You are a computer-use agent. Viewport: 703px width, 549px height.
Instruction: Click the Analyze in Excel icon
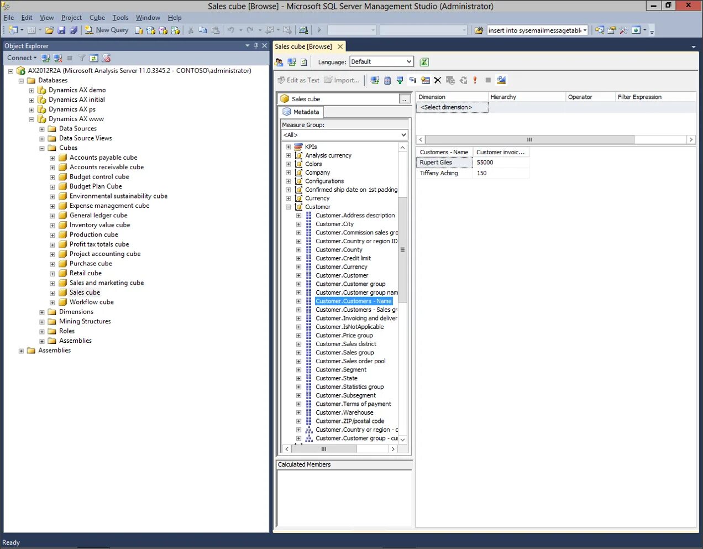click(424, 62)
